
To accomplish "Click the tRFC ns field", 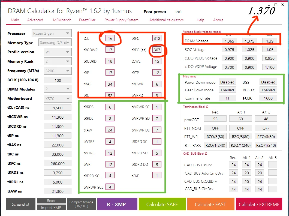I will click(x=58, y=163).
